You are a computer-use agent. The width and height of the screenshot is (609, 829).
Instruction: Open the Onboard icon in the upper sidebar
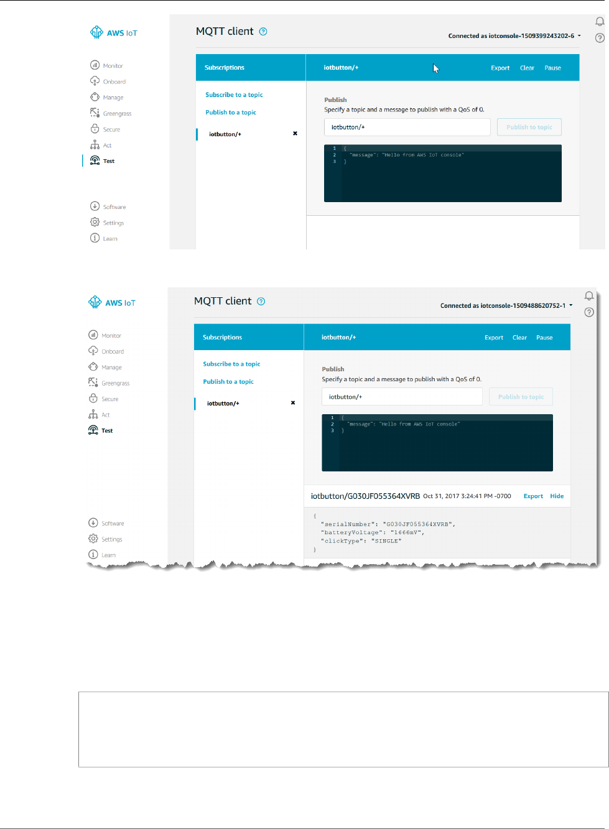(x=95, y=81)
